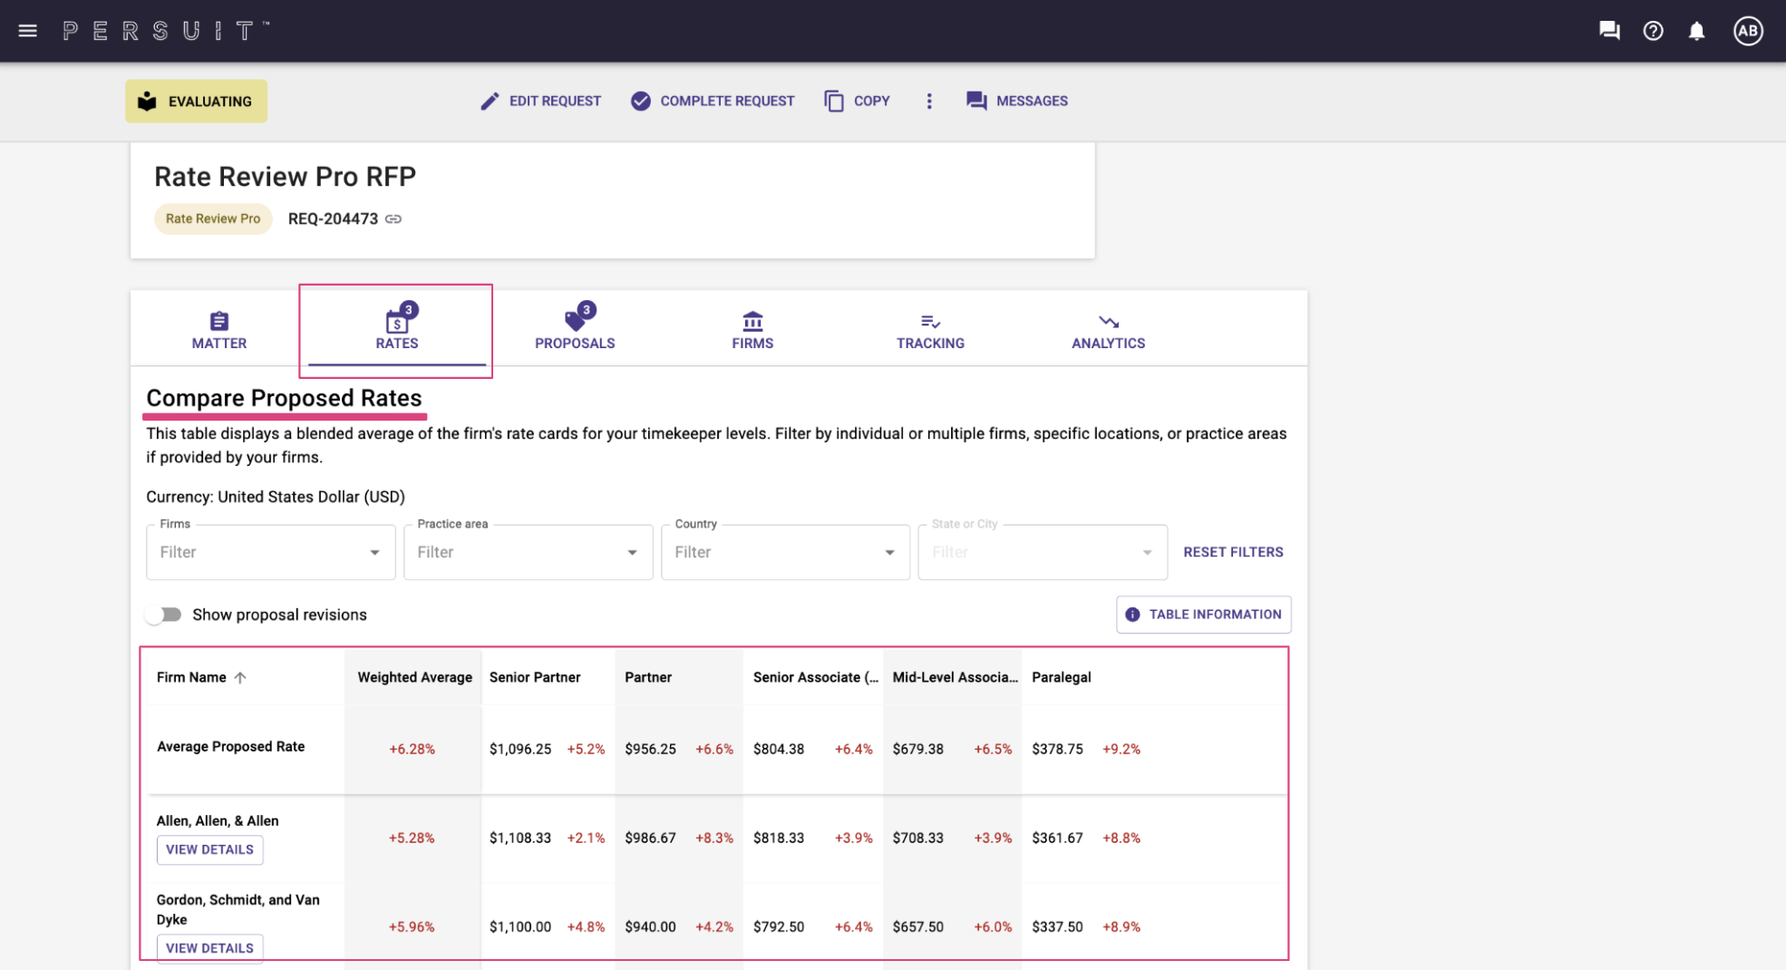Screen dimensions: 1786x970
Task: Copy the REQ-204473 link icon
Action: point(393,218)
